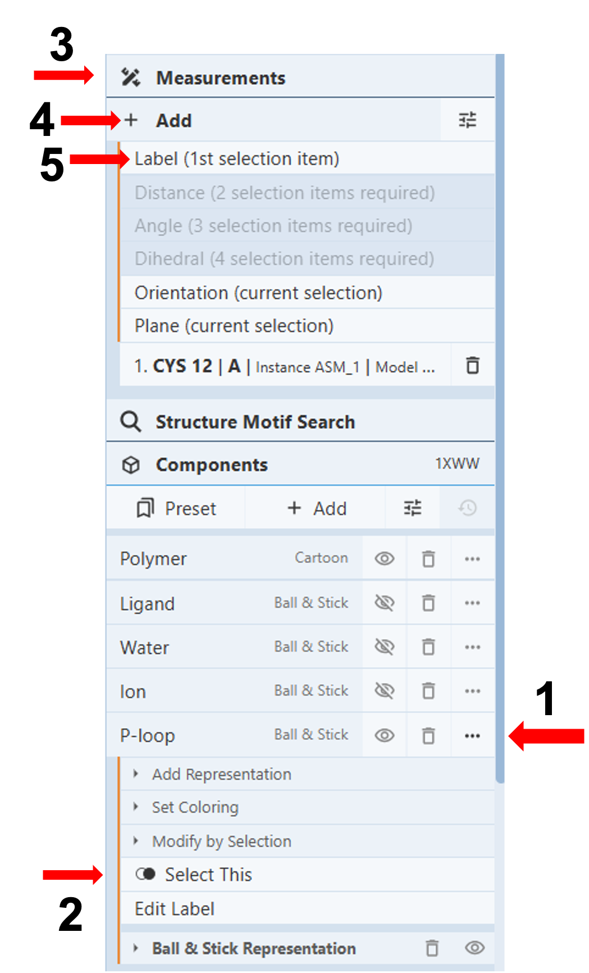Remove the Water component
Viewport: 589px width, 973px height.
(x=428, y=647)
